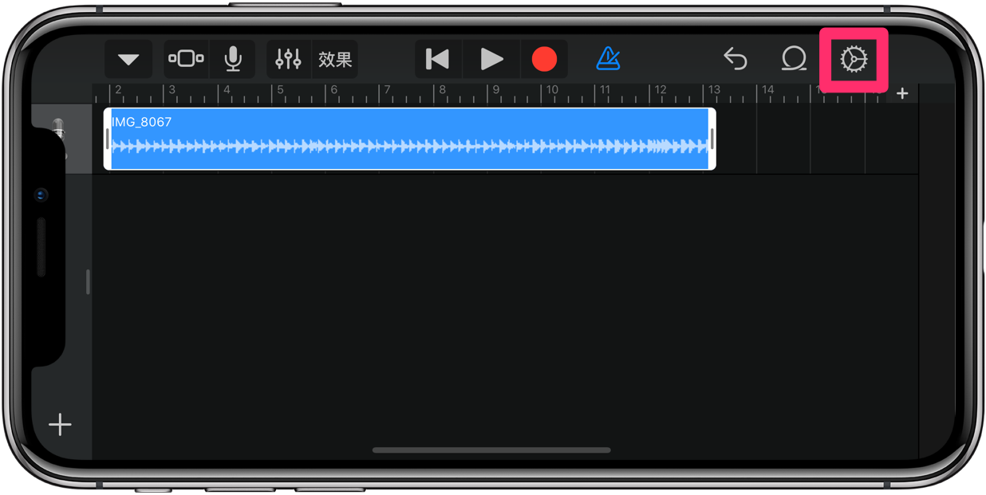Open the loop browser icon

[x=793, y=59]
